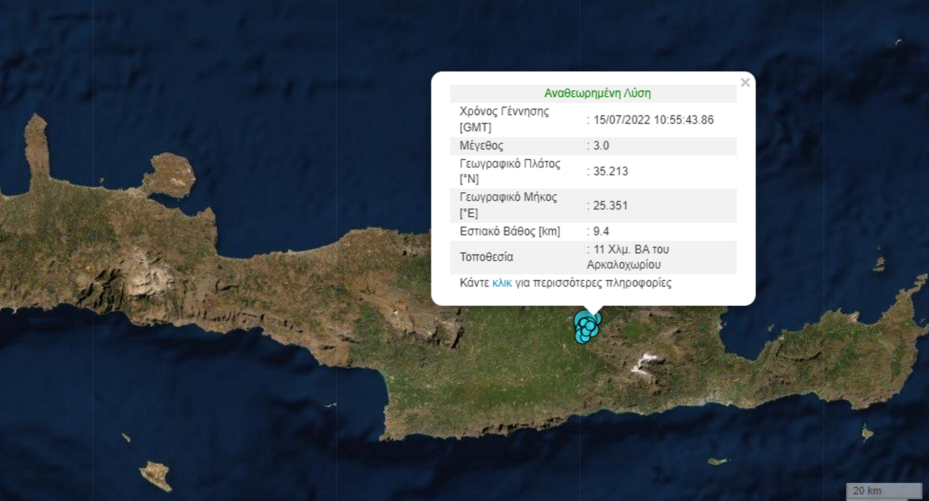Select the popup title 'Αναθεωρημένη Λύση'
This screenshot has height=501, width=929.
598,93
